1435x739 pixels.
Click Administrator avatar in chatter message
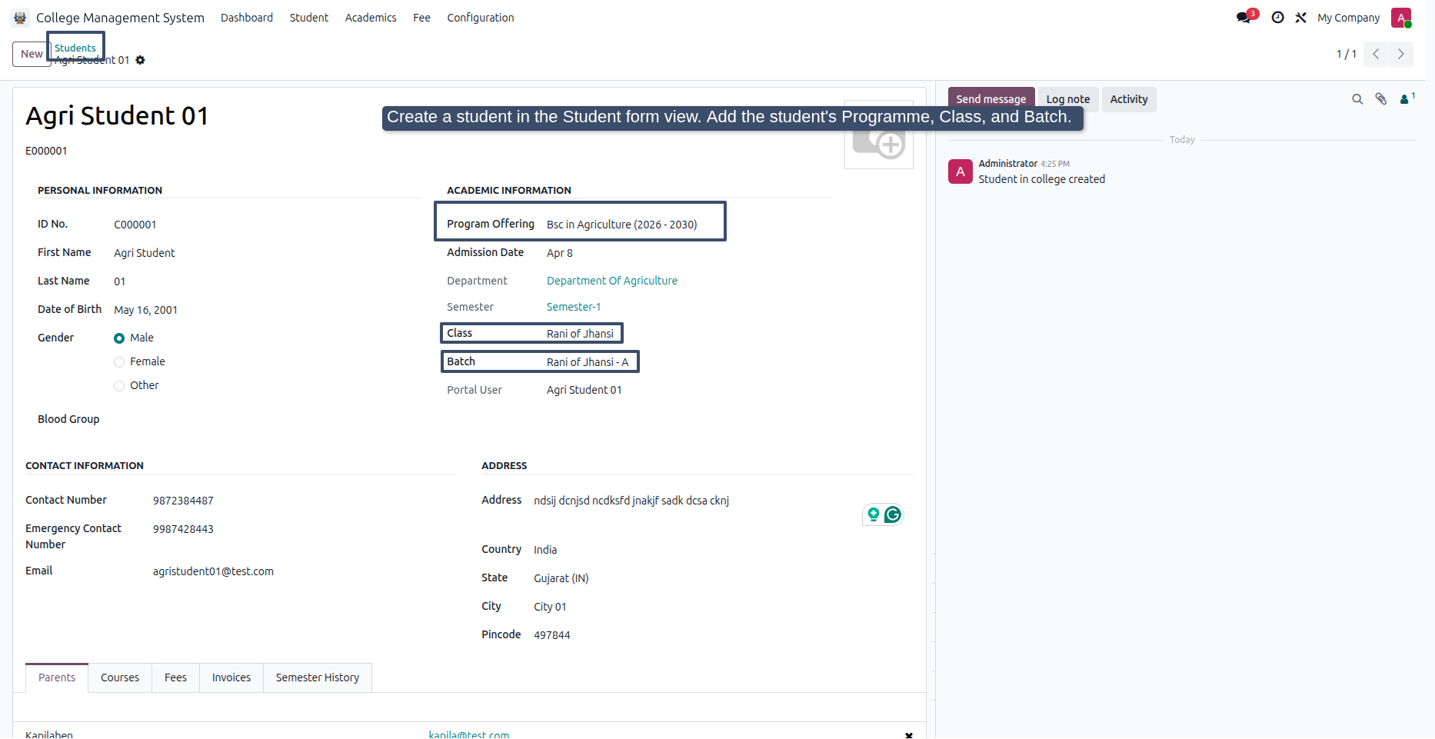pos(961,171)
